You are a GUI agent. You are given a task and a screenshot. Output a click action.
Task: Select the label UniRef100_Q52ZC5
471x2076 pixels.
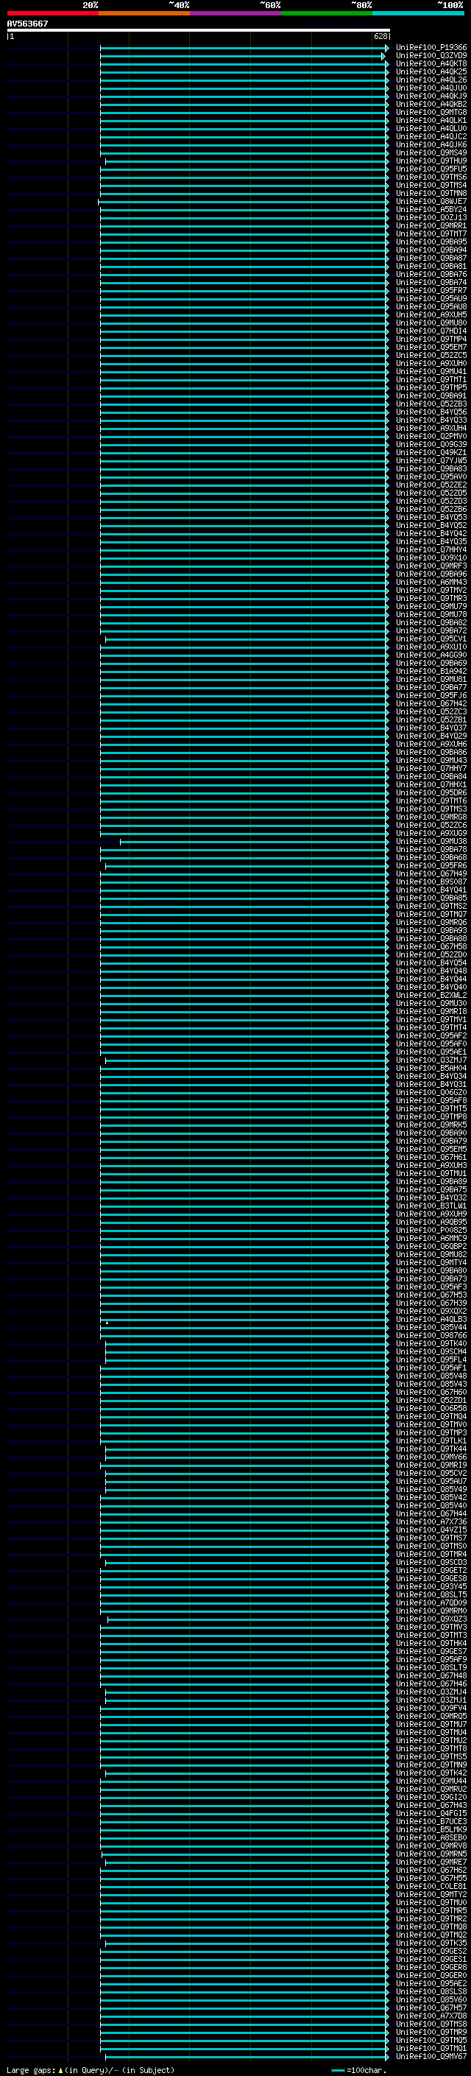tap(431, 356)
